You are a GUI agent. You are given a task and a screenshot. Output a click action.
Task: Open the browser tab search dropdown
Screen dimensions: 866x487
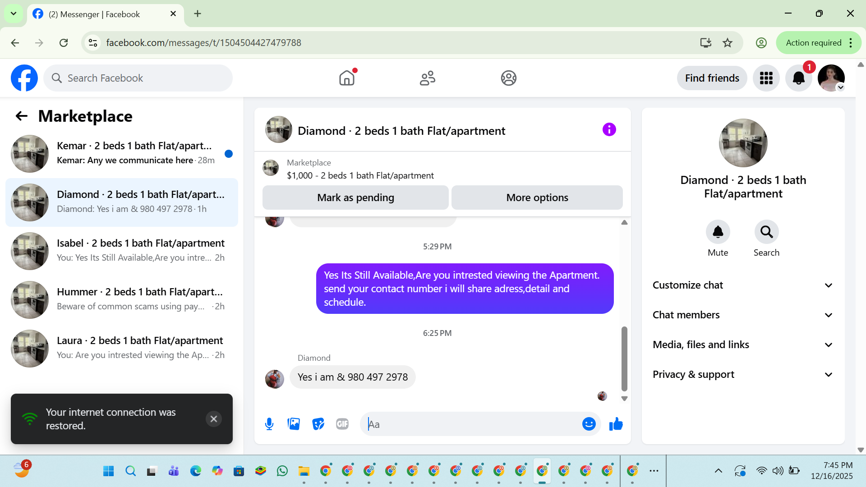tap(14, 14)
